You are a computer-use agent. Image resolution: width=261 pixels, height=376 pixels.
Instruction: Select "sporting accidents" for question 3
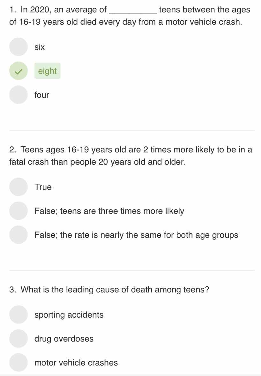click(18, 314)
